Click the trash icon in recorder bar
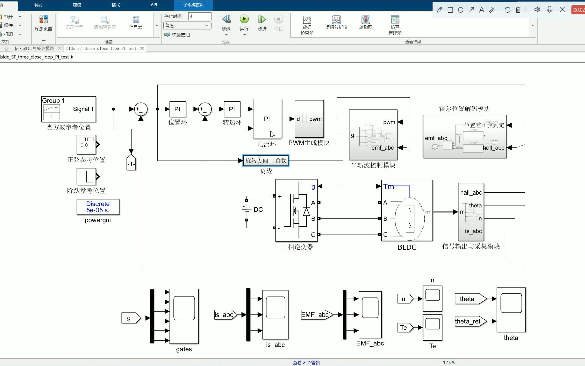Viewport: 585px width, 366px height. (x=518, y=10)
